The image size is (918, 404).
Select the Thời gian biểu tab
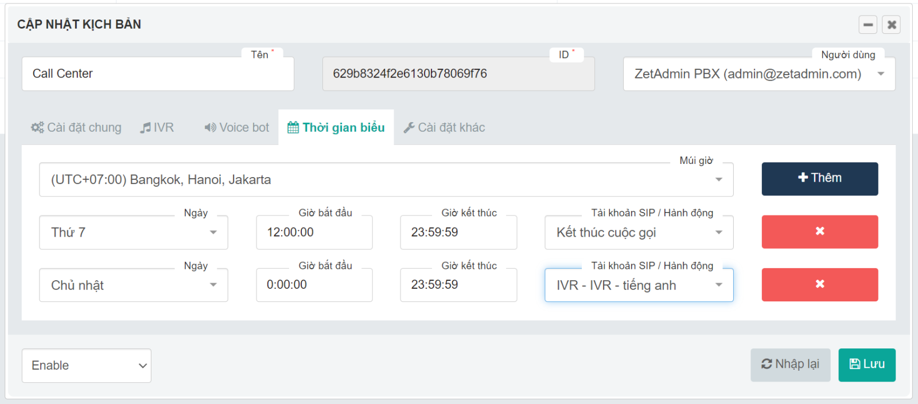click(336, 127)
